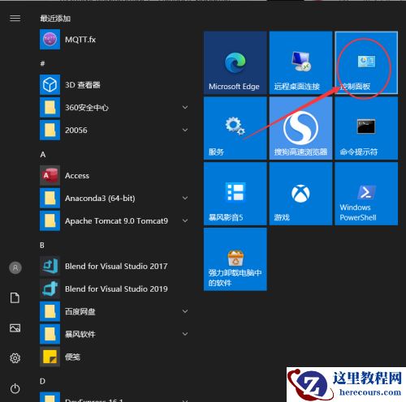Open the 游戏 Xbox tile
406x402 pixels.
[x=300, y=194]
